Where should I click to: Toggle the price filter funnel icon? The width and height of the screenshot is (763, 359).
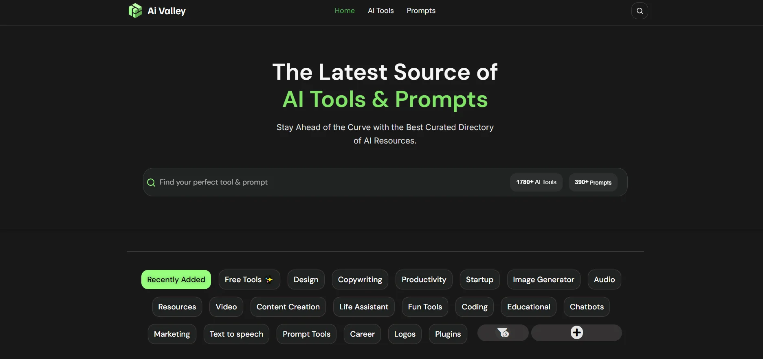(x=503, y=333)
